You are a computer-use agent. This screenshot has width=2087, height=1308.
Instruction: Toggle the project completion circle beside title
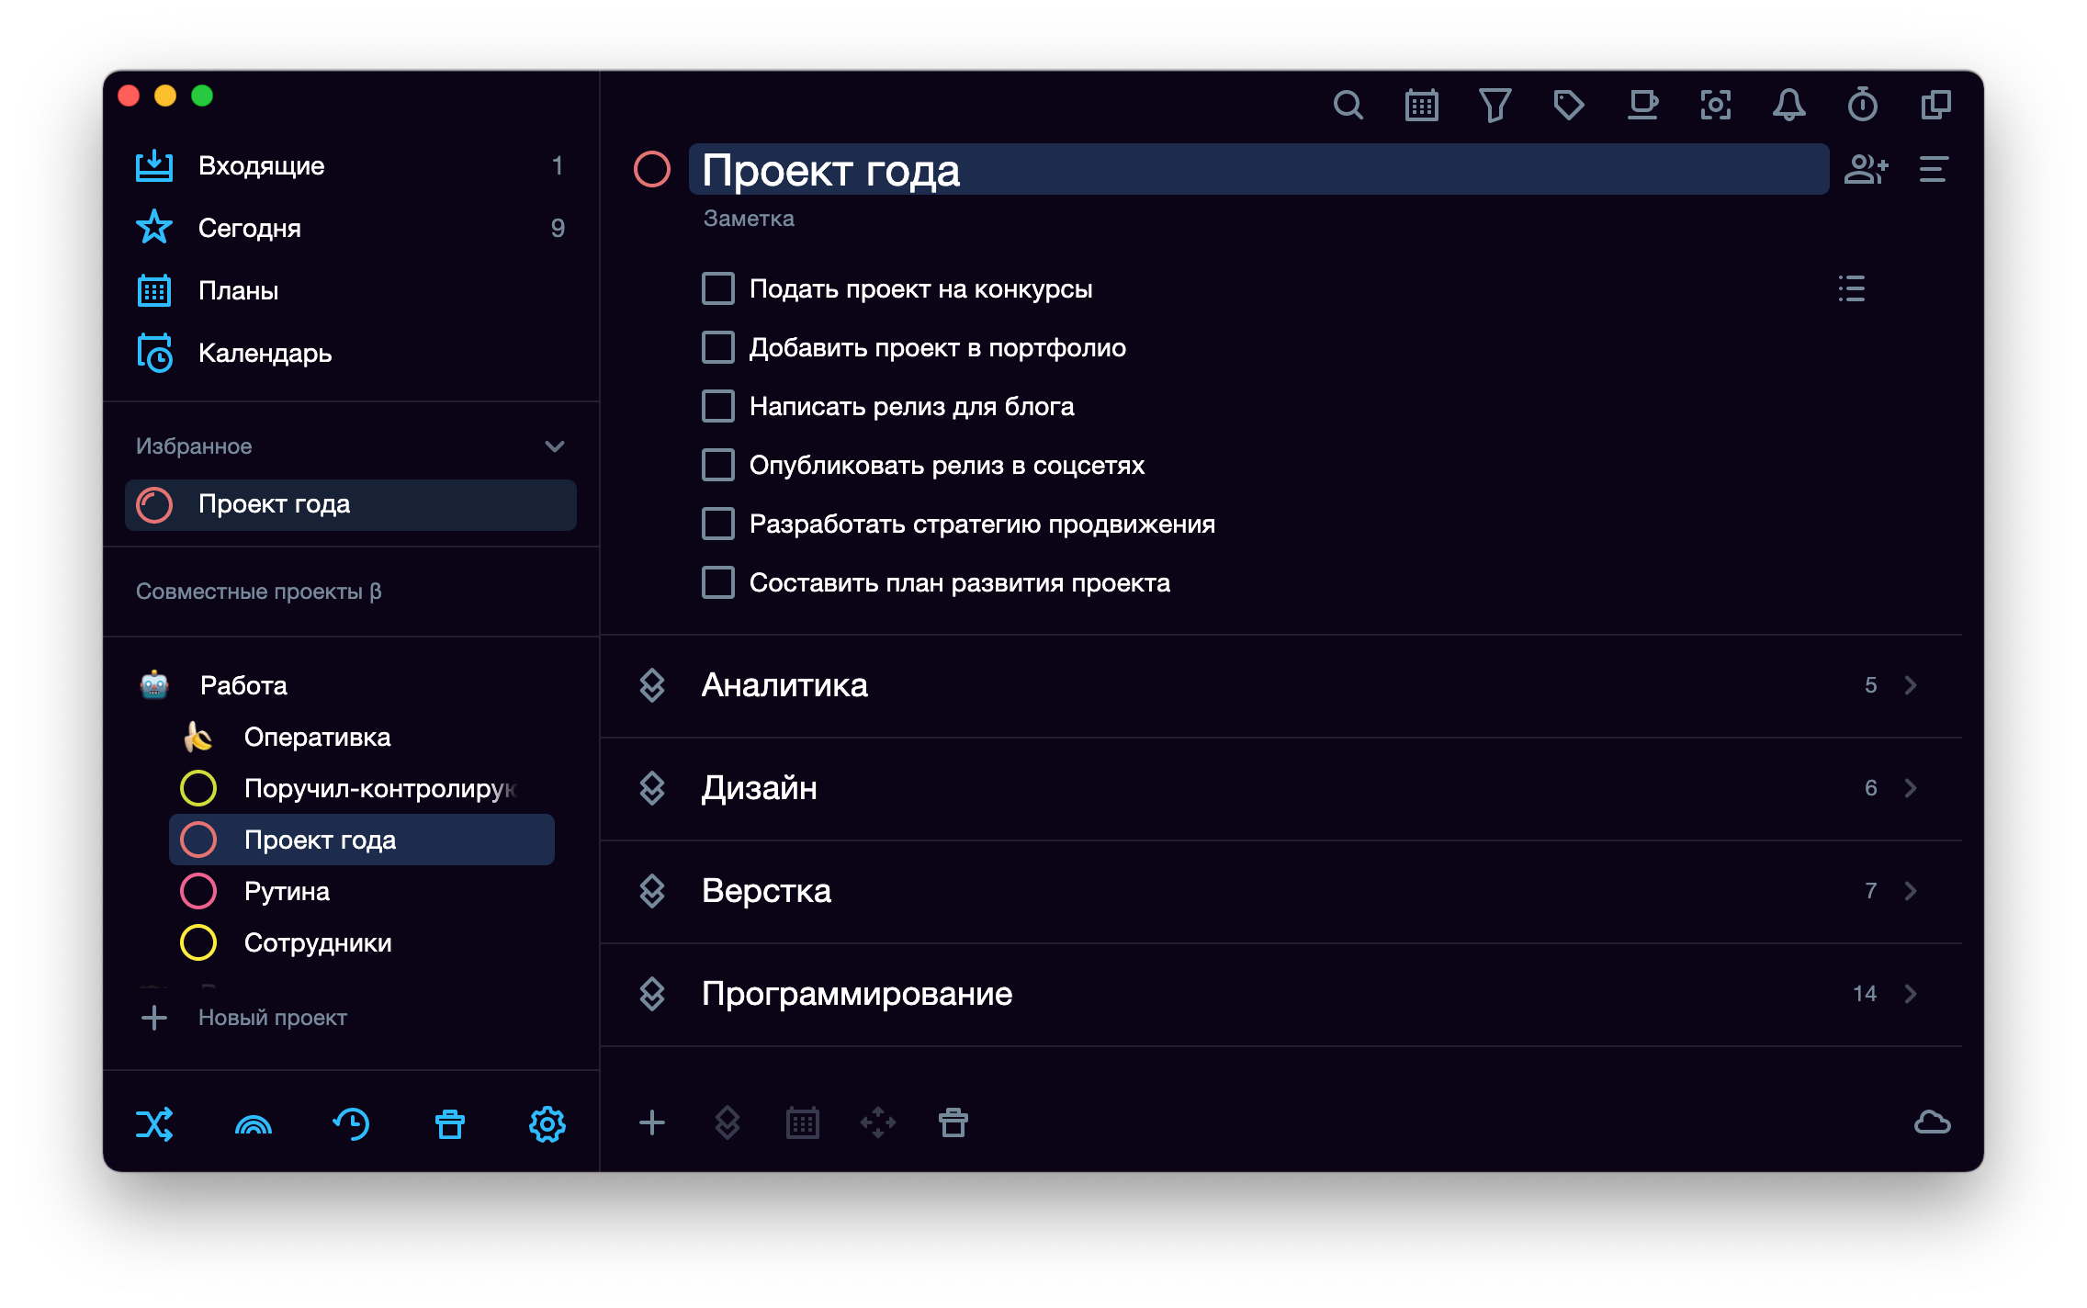click(x=652, y=169)
